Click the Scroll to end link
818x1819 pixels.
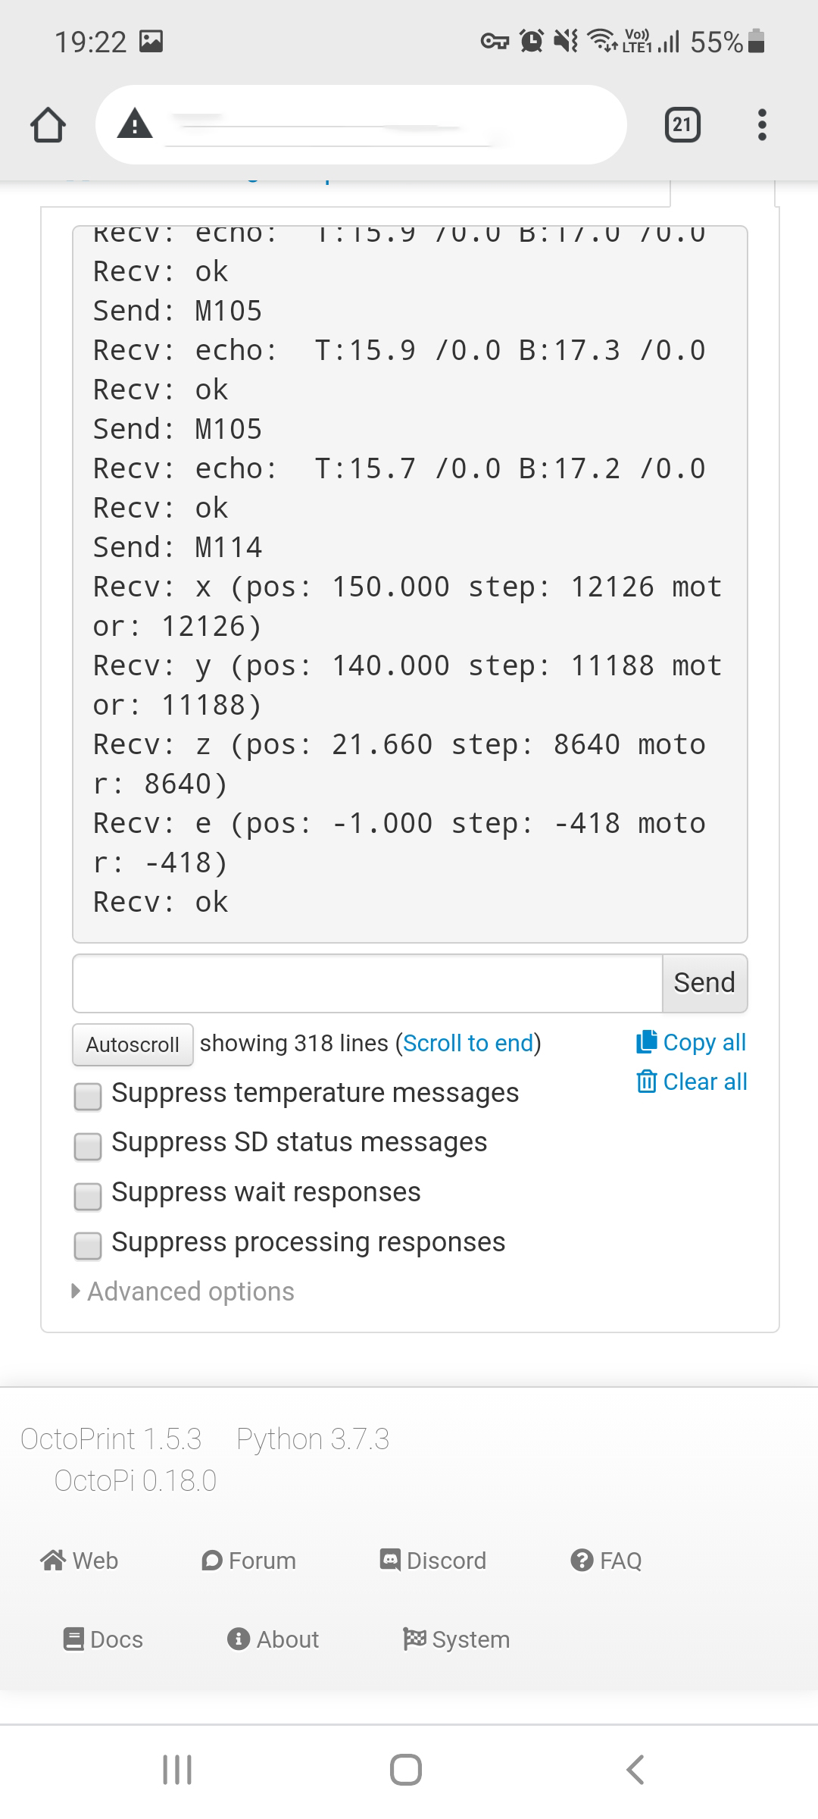tap(468, 1043)
